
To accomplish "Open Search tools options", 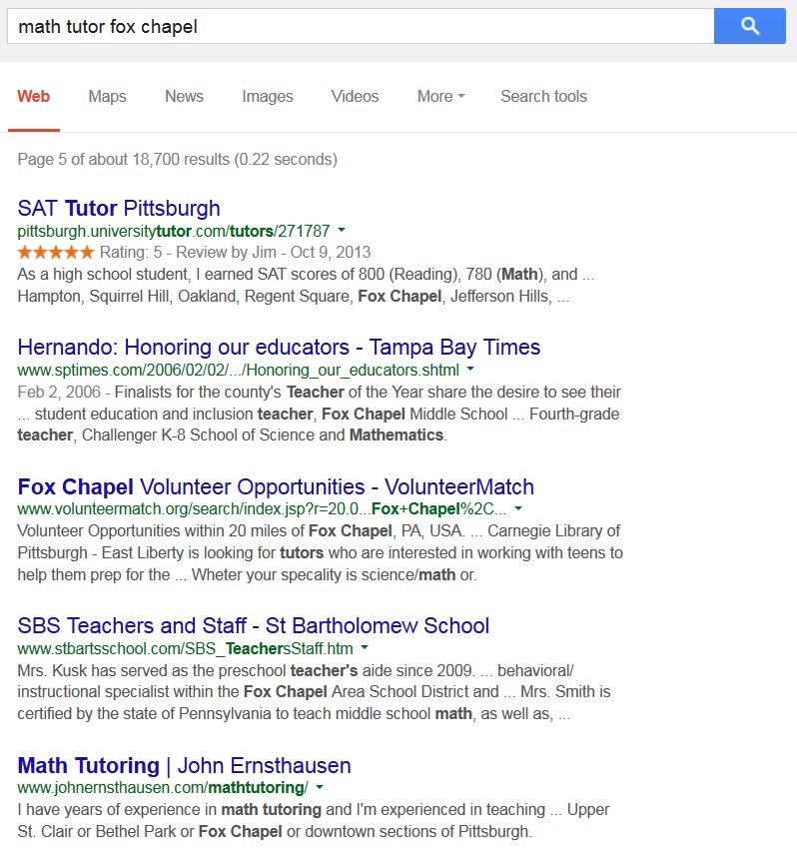I will pos(543,96).
